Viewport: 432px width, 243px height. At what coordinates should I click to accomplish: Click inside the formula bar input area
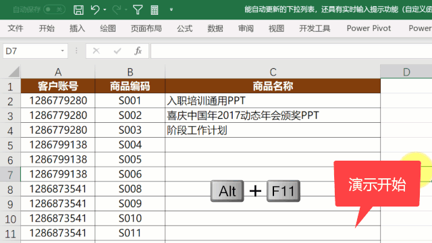(x=291, y=51)
